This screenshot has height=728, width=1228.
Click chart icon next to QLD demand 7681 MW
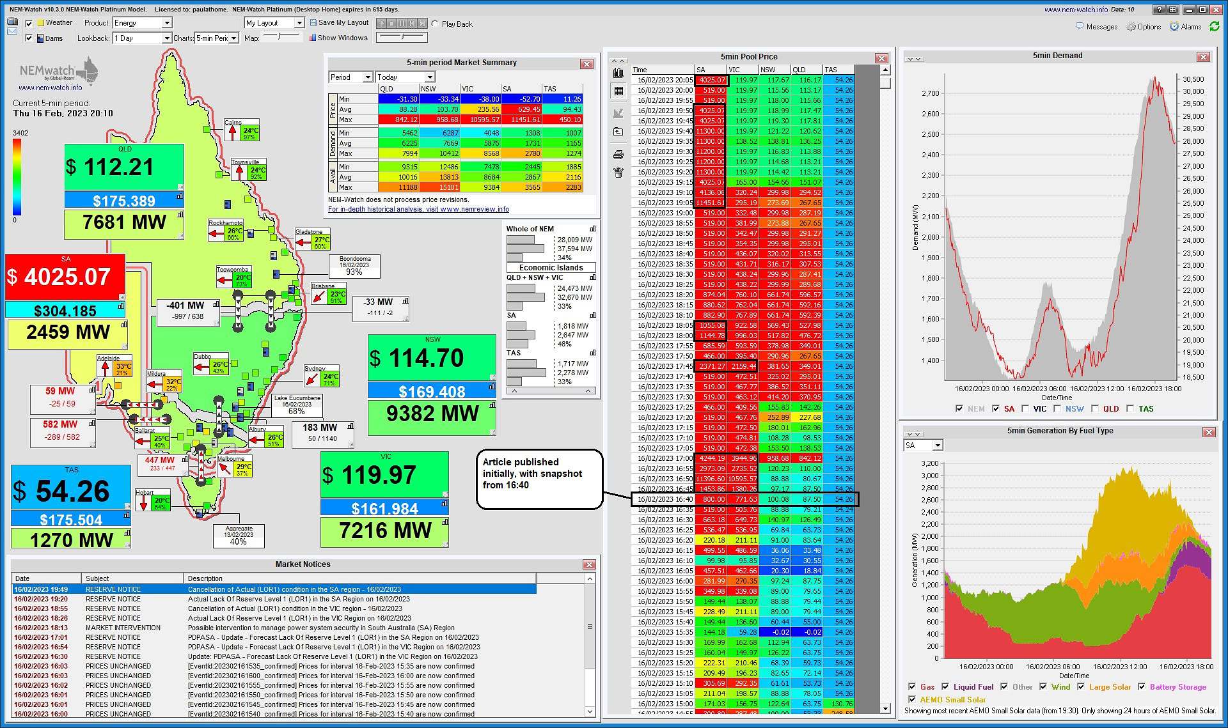(180, 215)
